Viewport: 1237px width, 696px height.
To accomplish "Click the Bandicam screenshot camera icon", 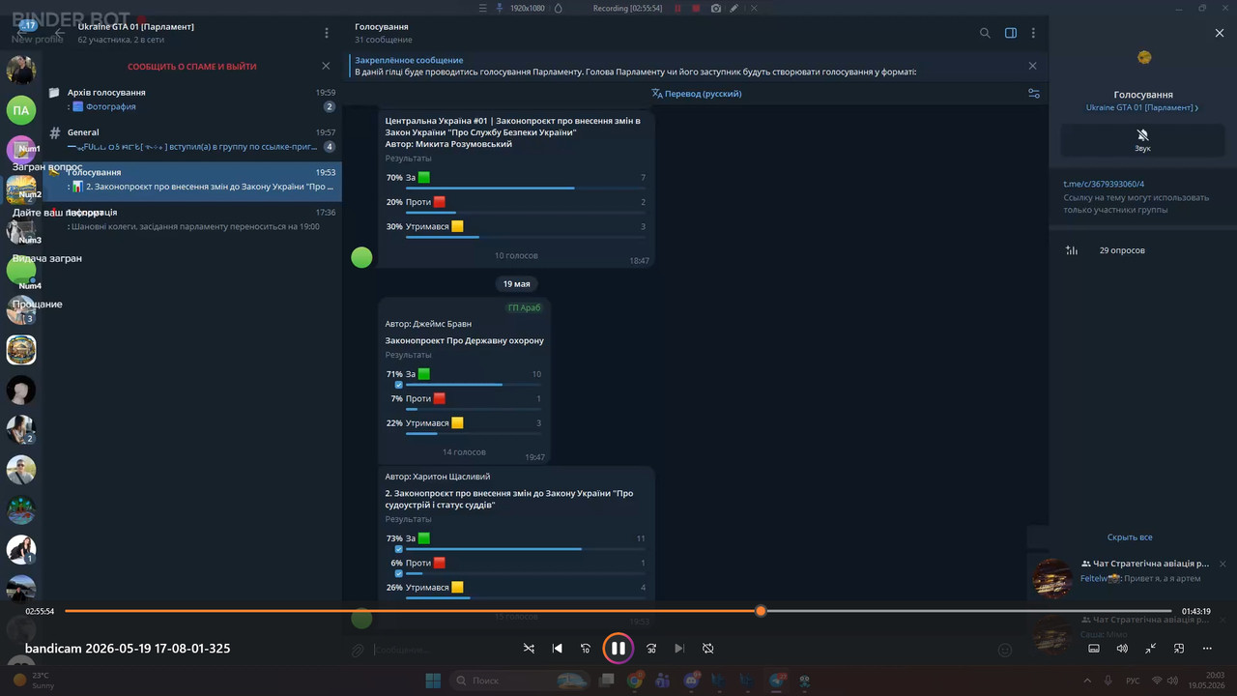I will [715, 8].
